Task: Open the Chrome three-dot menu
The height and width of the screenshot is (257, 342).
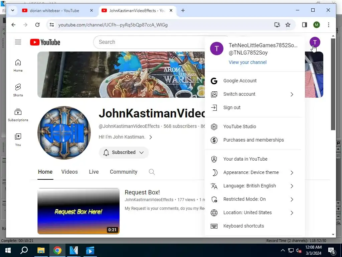Action: [x=329, y=25]
